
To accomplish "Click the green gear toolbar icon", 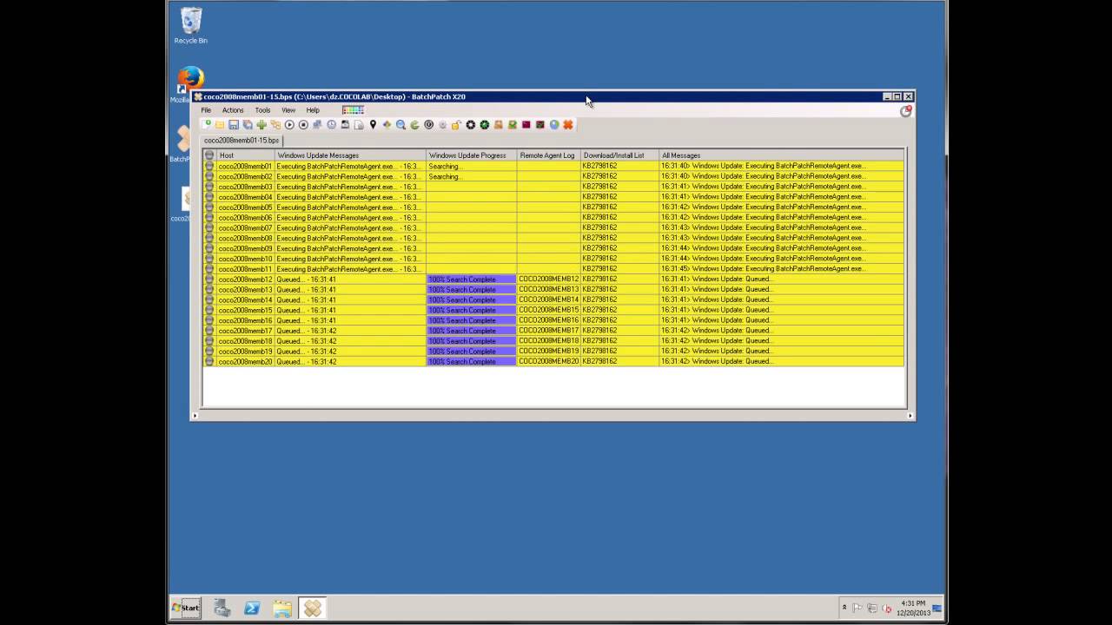I will tap(484, 125).
